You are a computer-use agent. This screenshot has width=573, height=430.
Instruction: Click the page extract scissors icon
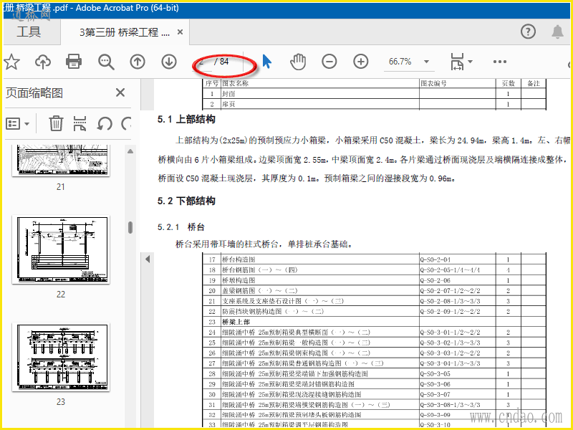80,123
